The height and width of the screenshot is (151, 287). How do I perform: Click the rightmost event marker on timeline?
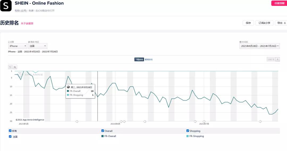(260, 122)
